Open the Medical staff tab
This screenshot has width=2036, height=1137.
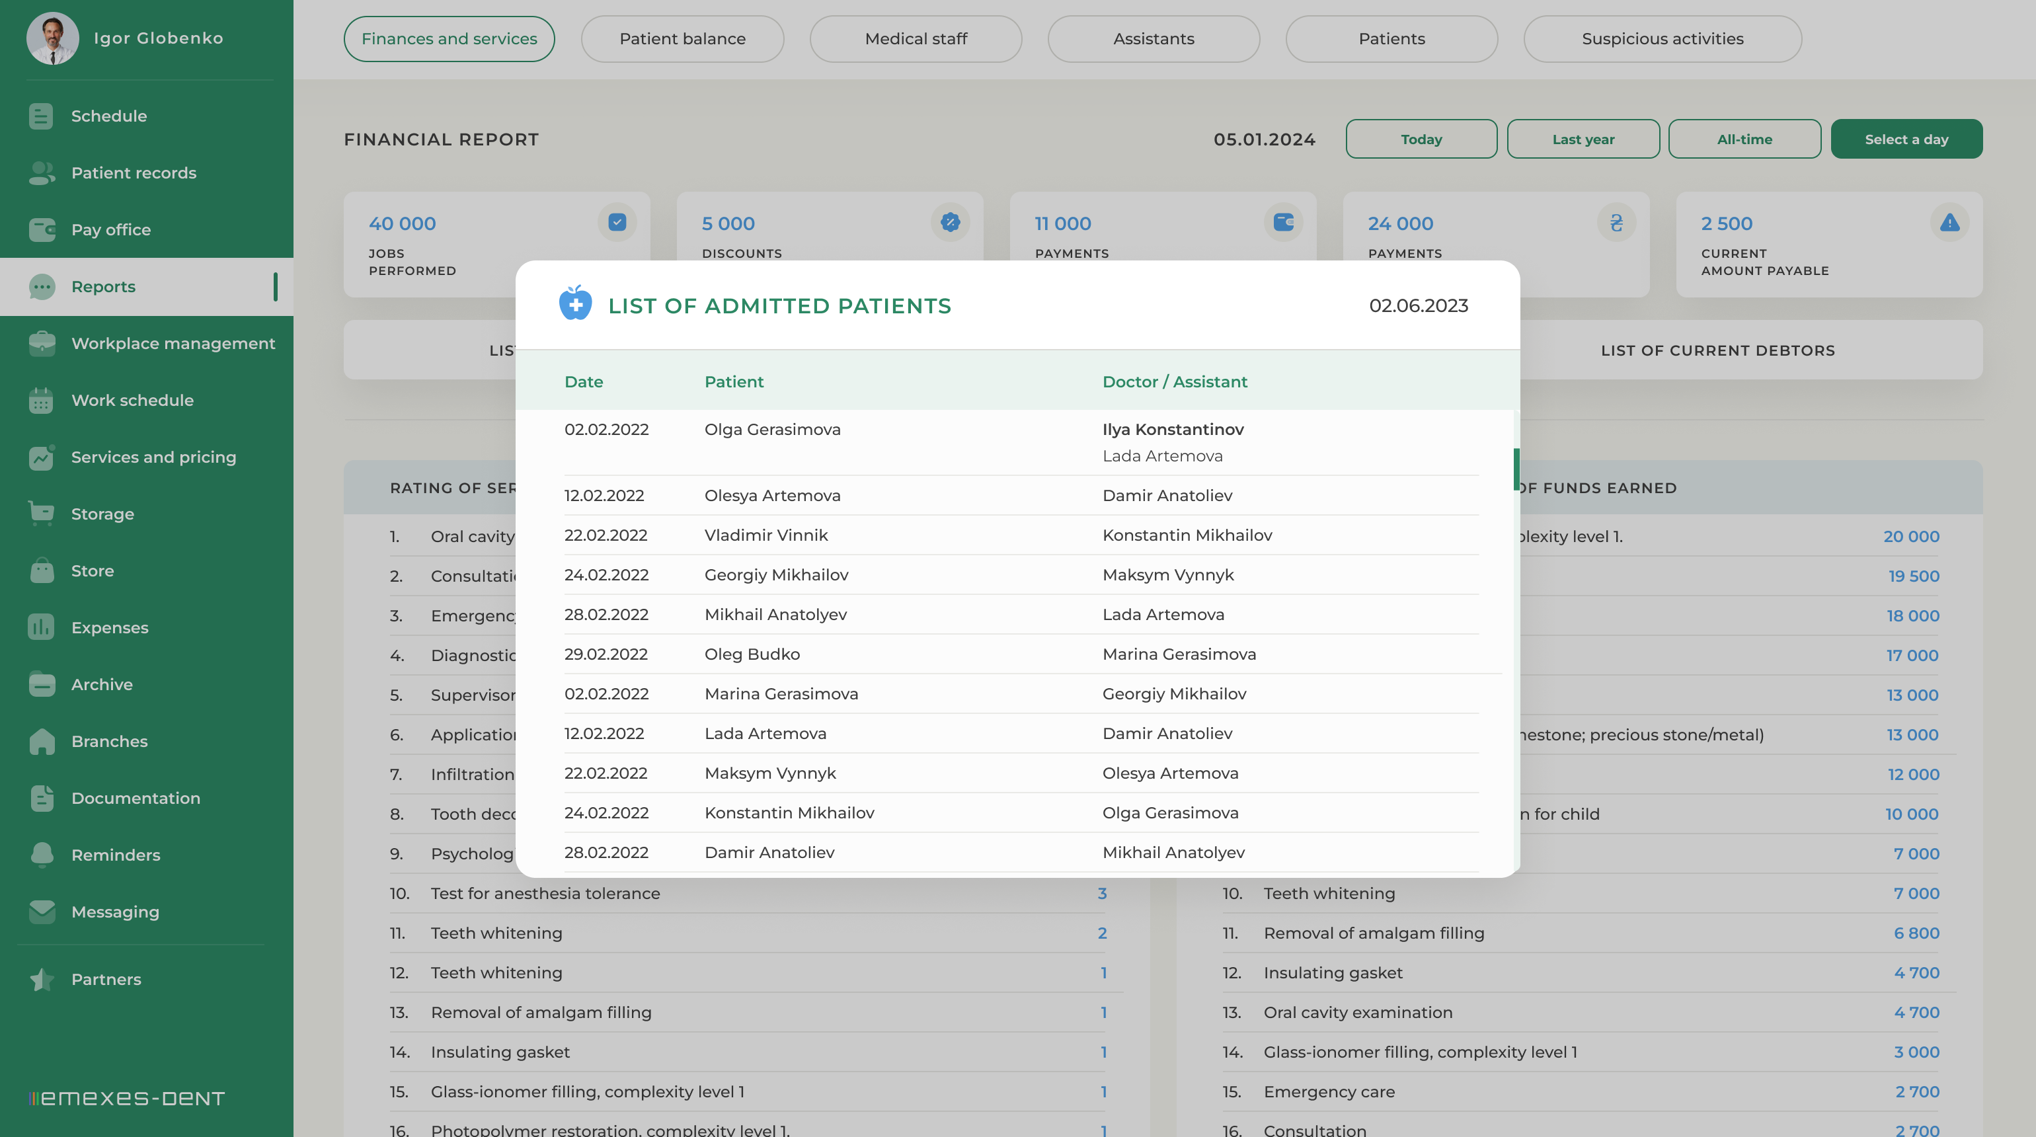click(916, 39)
